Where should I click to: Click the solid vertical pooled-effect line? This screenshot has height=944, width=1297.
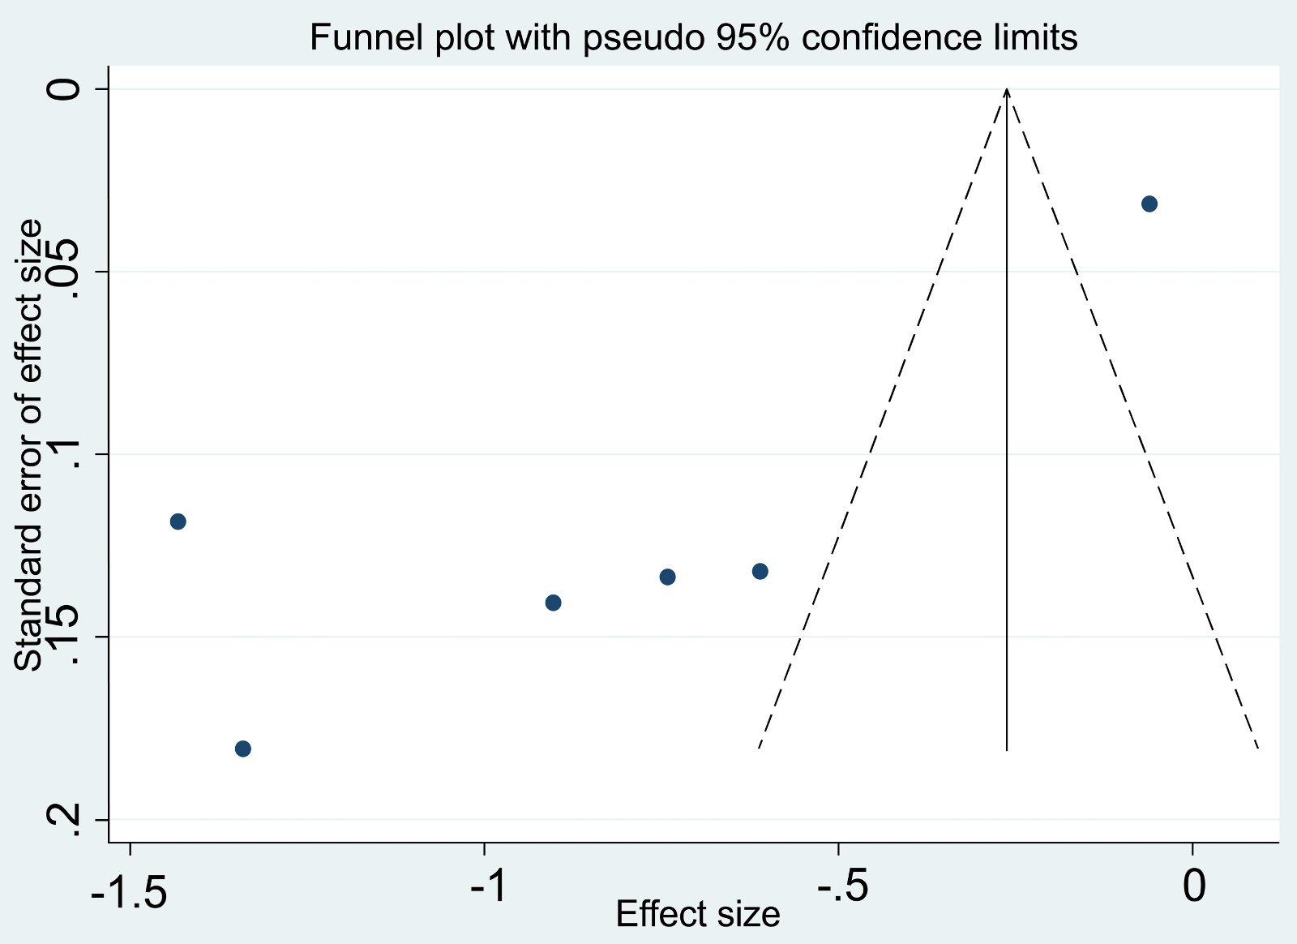pyautogui.click(x=1007, y=422)
